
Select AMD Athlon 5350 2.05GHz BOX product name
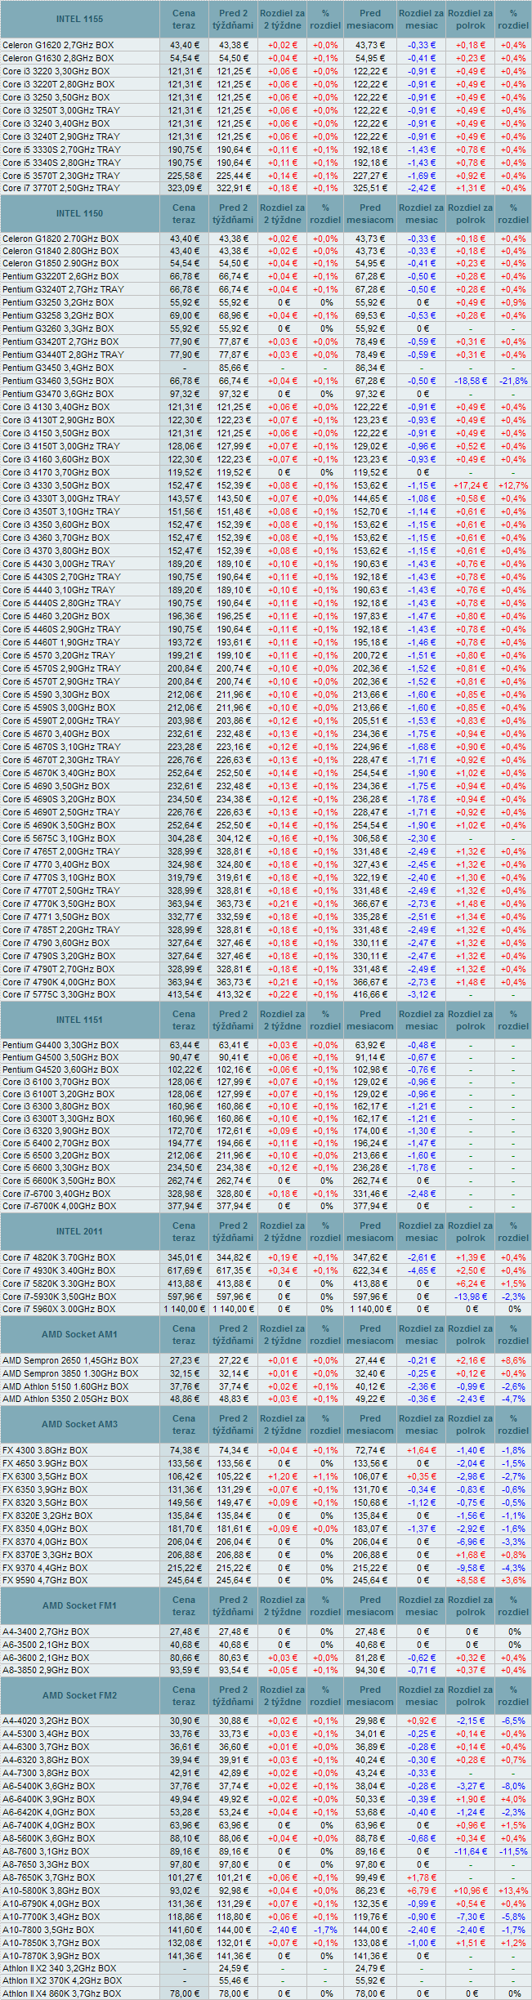coord(65,1399)
